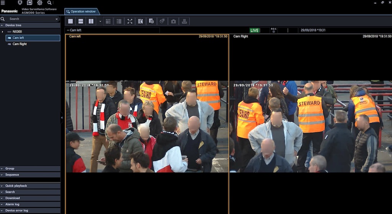Switch to horizontal two-split layout icon
392x214 pixels.
tap(81, 21)
